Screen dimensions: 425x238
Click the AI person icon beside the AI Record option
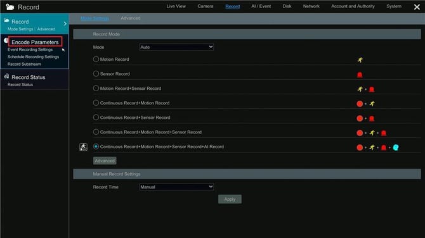tap(83, 147)
